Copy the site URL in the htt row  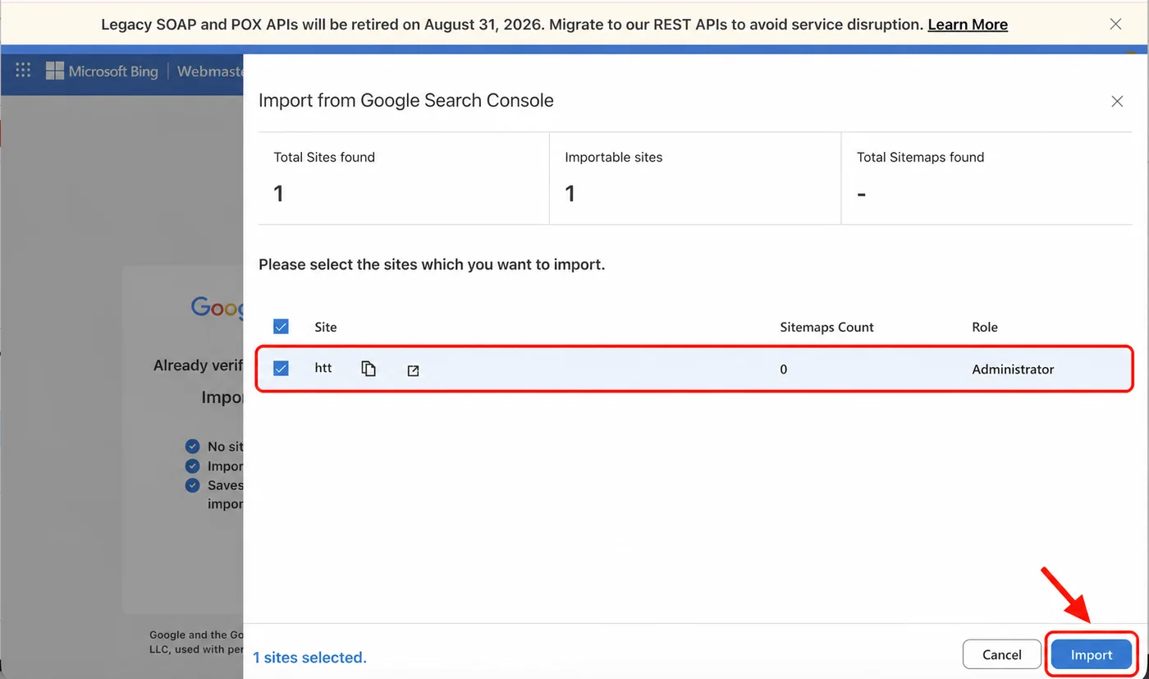click(369, 369)
